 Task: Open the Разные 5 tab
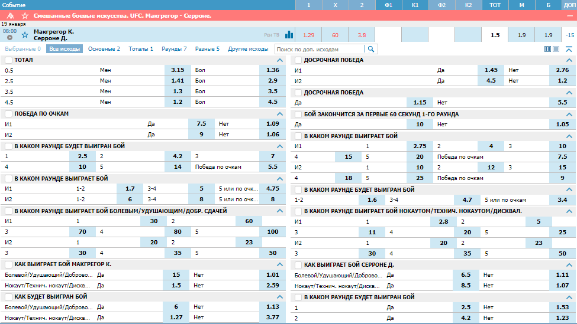[208, 49]
